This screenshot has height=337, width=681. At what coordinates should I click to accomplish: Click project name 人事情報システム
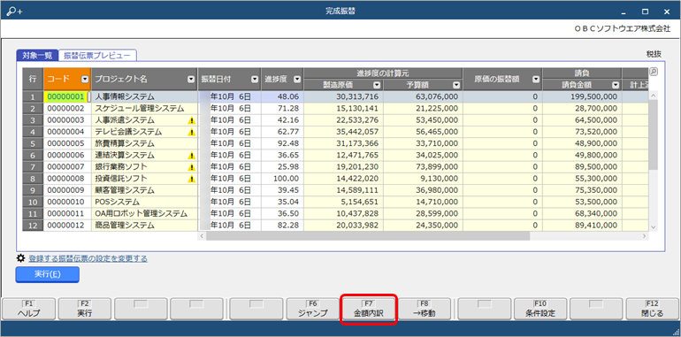pos(125,96)
